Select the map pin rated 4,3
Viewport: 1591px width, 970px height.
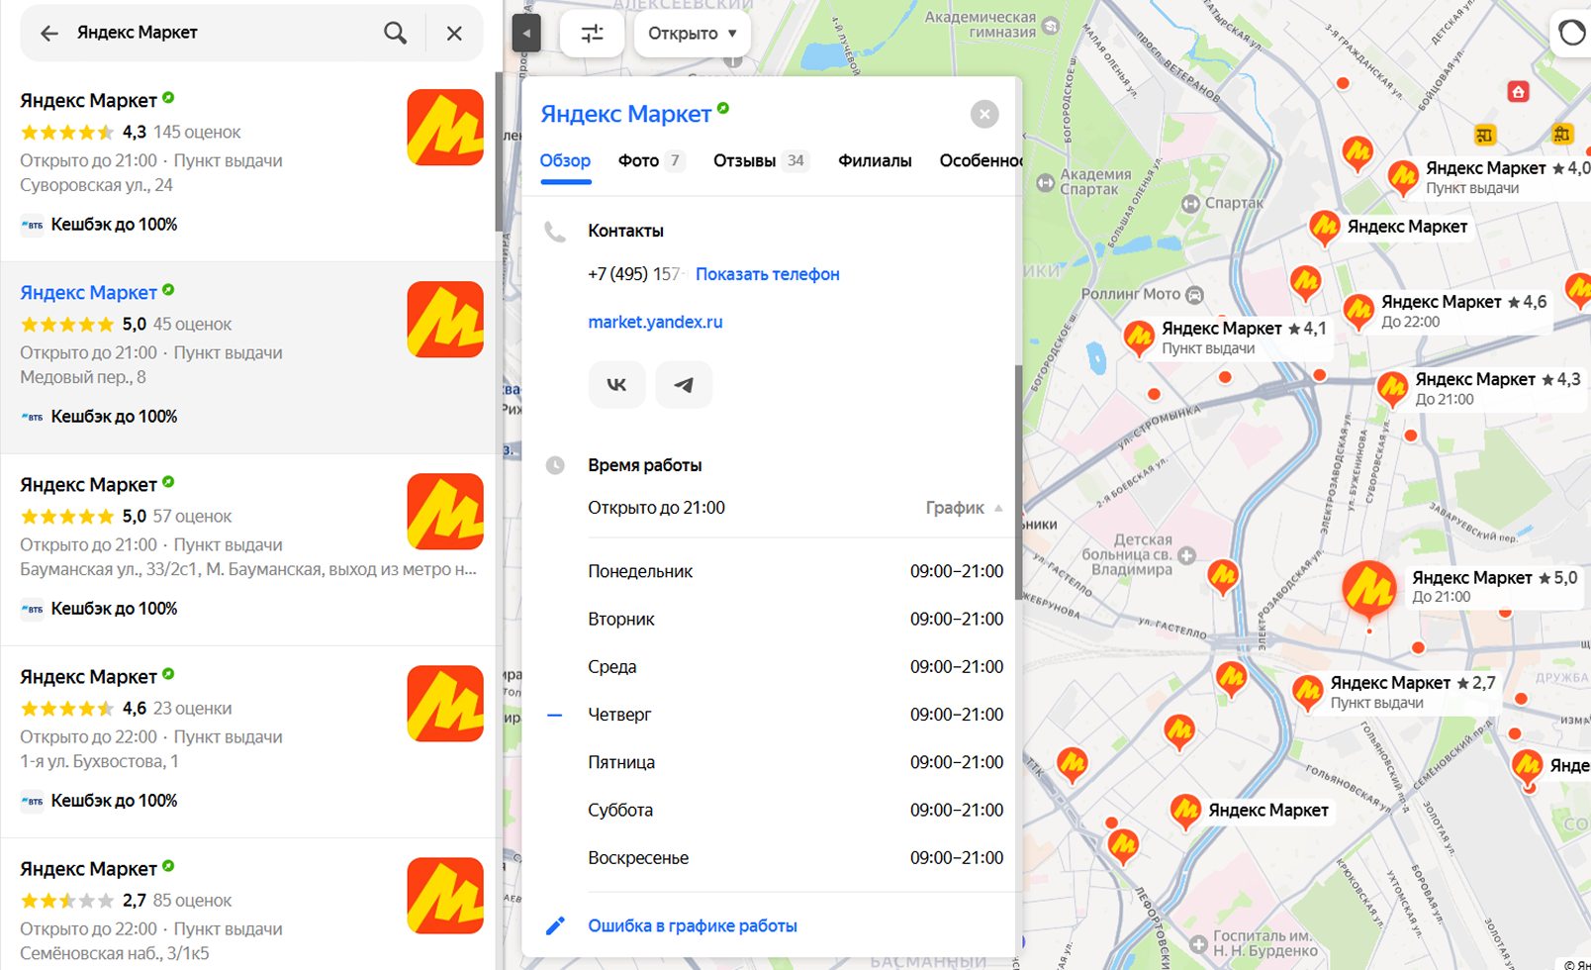1392,388
